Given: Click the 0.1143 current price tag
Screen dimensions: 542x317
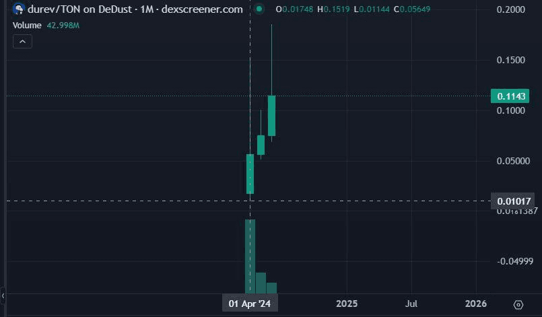Looking at the screenshot, I should tap(510, 96).
